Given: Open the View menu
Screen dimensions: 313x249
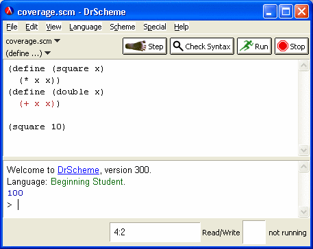Looking at the screenshot, I should 53,27.
